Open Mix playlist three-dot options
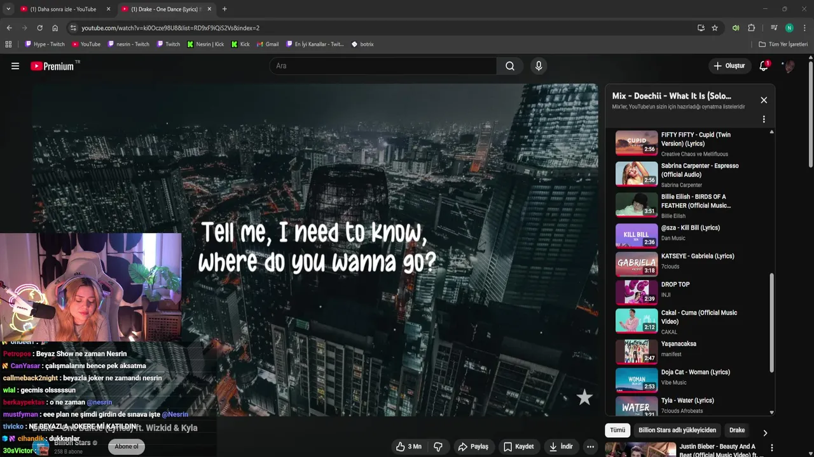This screenshot has height=457, width=814. coord(764,119)
